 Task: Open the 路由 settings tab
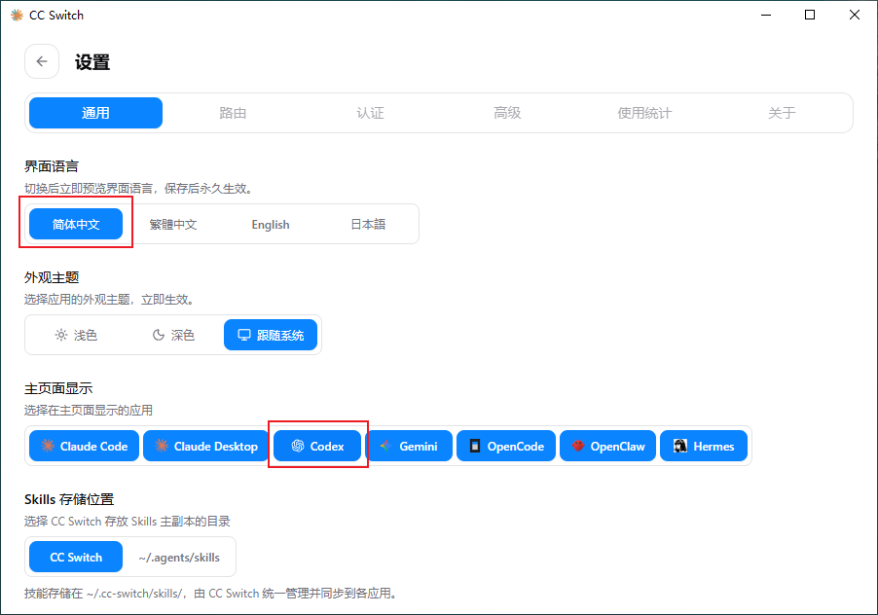tap(233, 113)
